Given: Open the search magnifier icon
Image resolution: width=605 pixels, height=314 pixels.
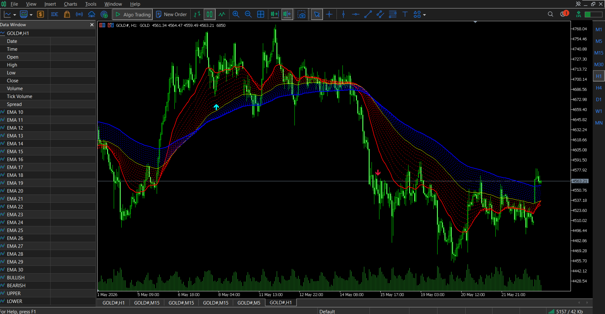Looking at the screenshot, I should [550, 14].
